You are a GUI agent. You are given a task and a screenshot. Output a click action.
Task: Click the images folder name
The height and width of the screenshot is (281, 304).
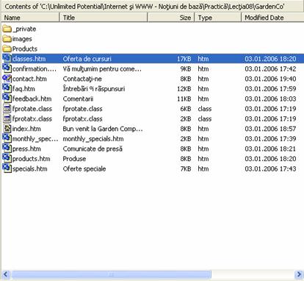tap(22, 39)
